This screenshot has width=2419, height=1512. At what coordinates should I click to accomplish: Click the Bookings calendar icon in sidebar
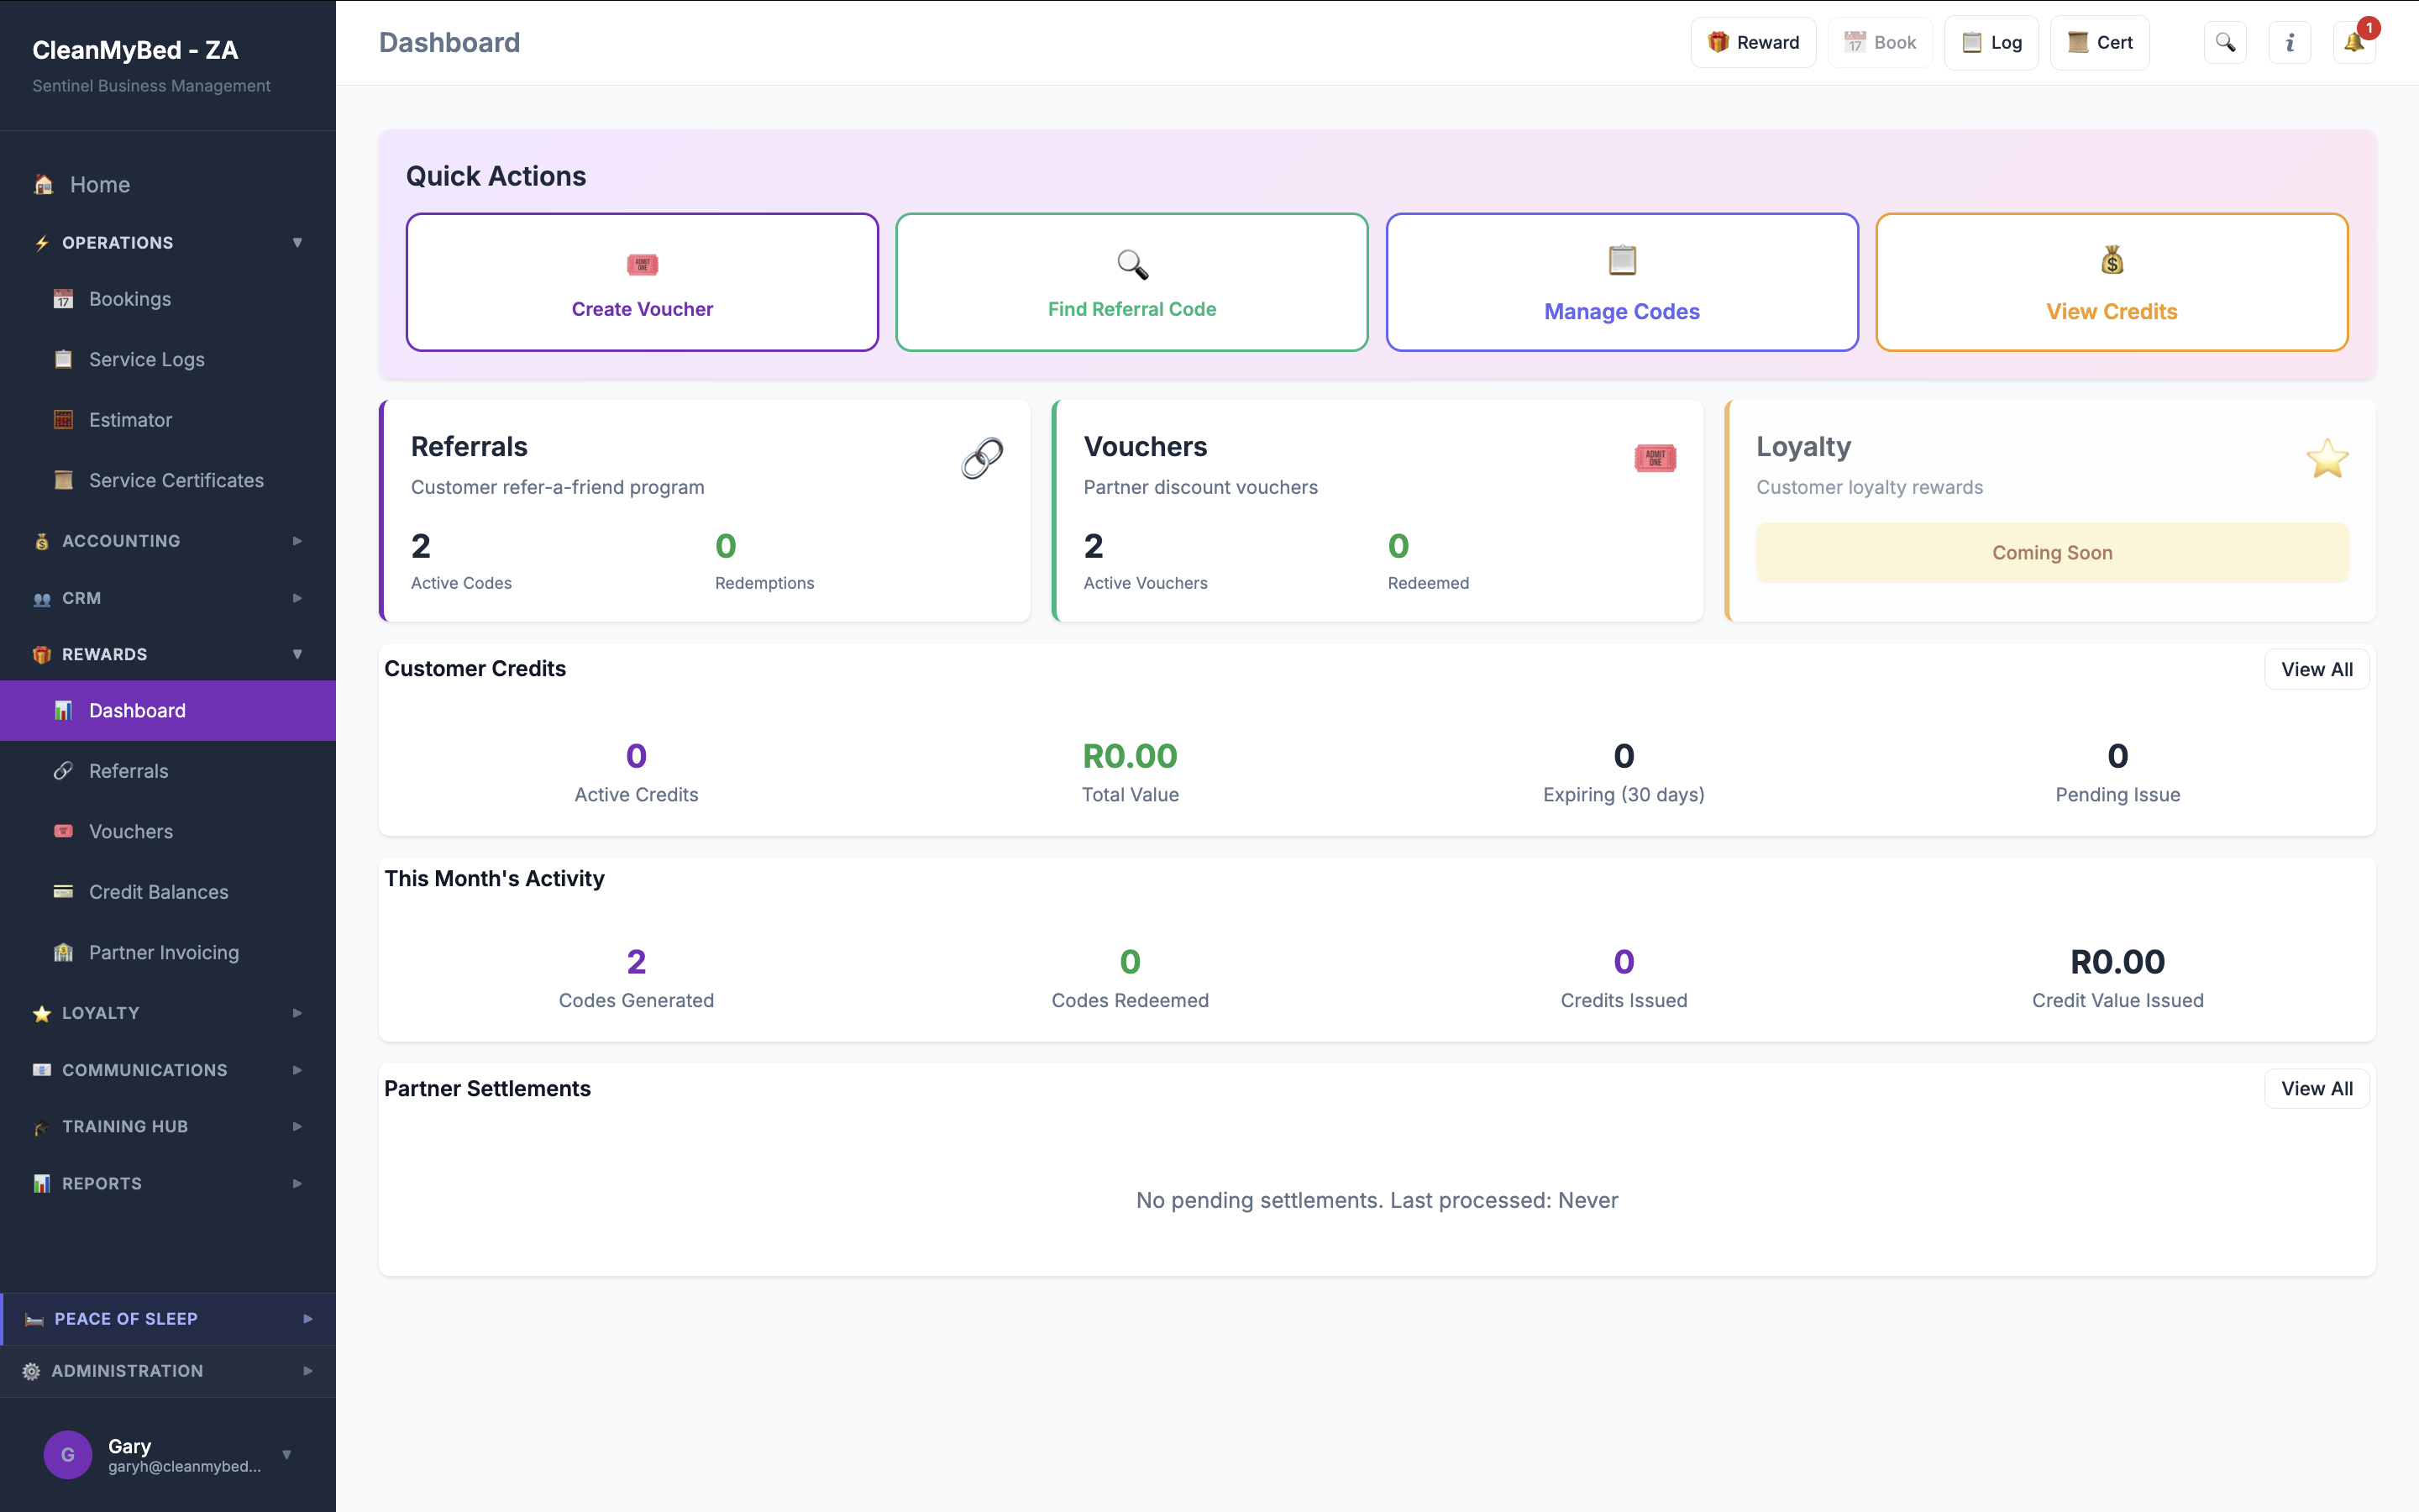[x=63, y=298]
